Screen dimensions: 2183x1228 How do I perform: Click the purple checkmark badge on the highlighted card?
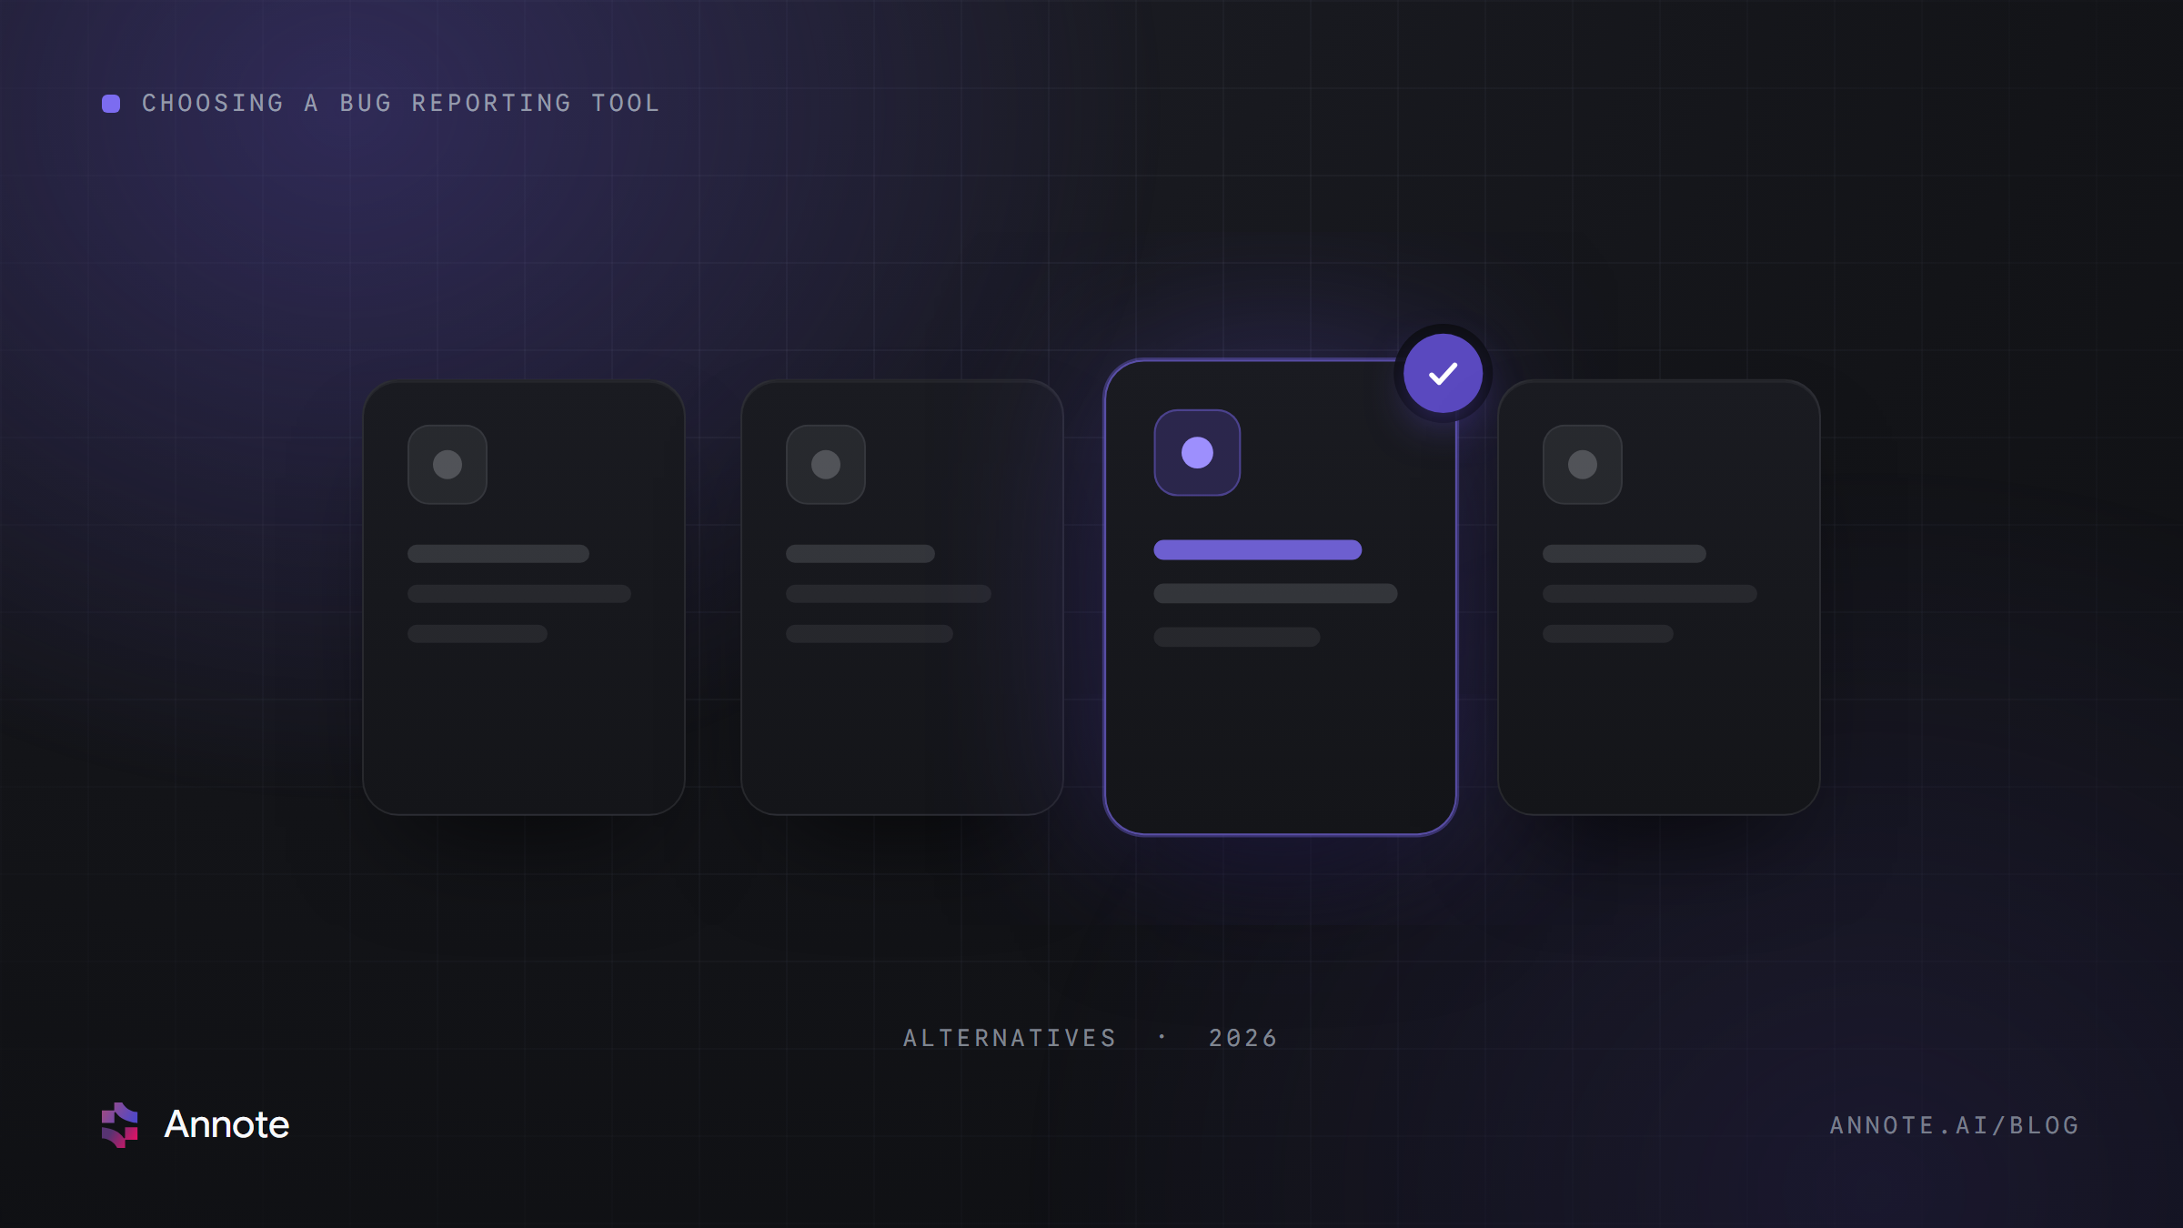1443,373
